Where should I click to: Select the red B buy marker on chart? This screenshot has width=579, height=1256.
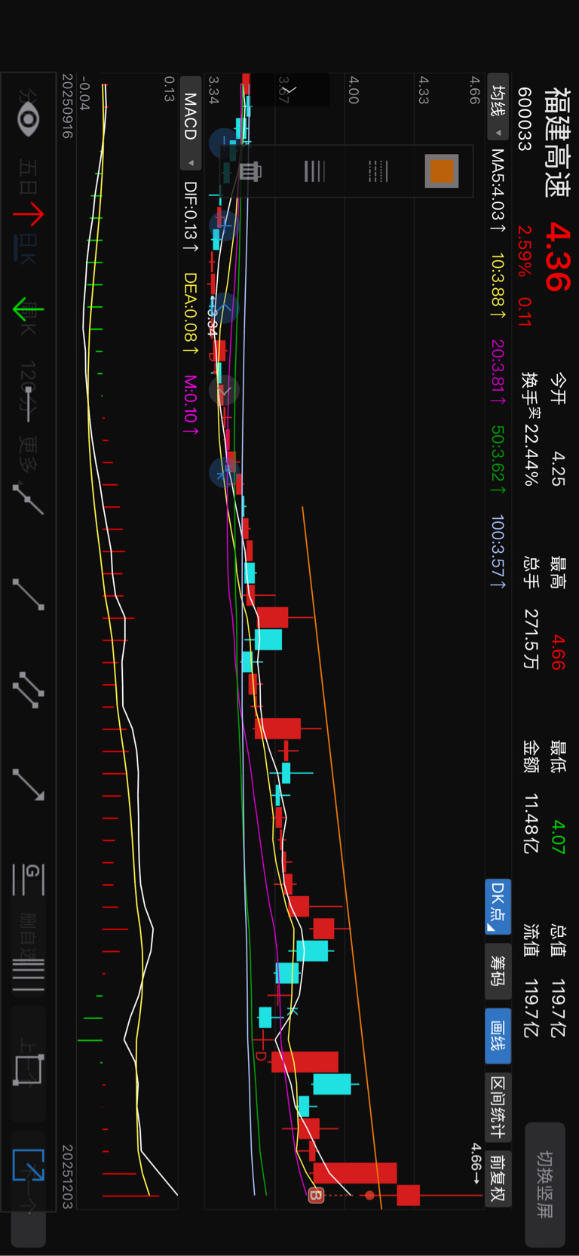[316, 1195]
